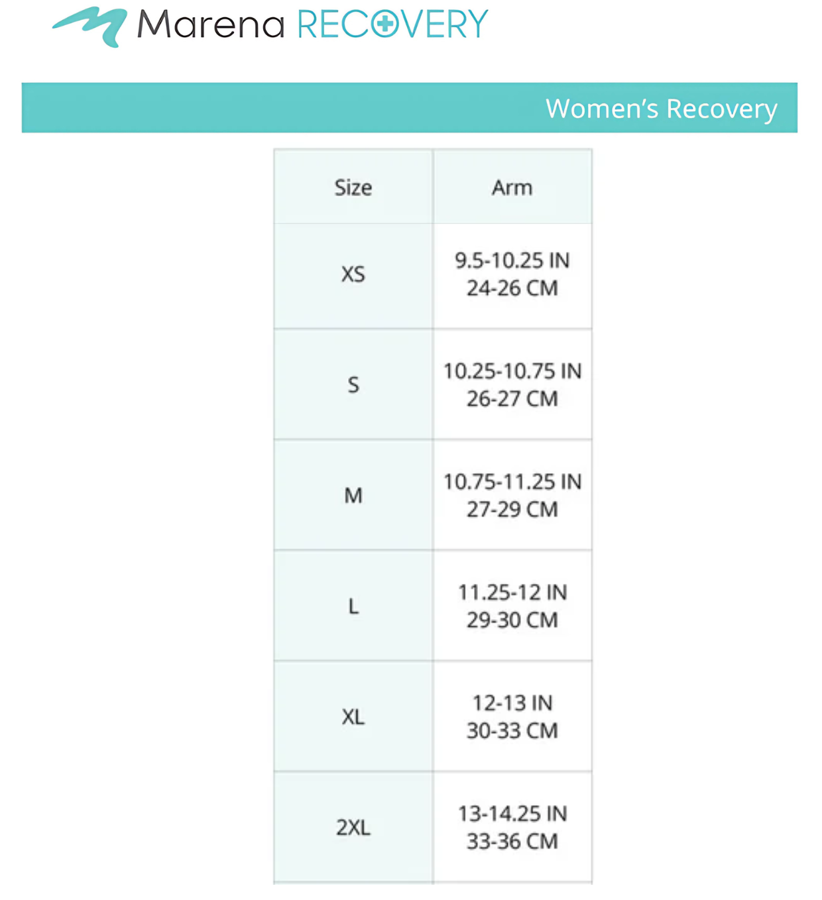Screen dimensions: 822x900
Task: Click the 13-14.25 IN measurement line
Action: tap(512, 814)
